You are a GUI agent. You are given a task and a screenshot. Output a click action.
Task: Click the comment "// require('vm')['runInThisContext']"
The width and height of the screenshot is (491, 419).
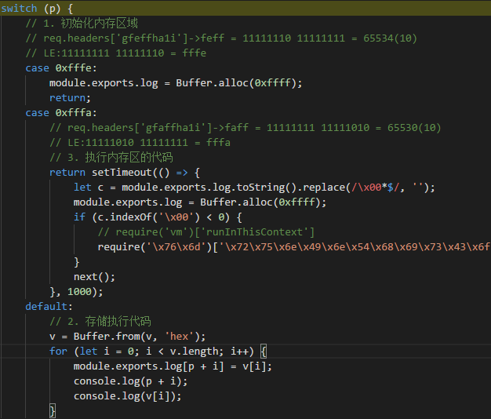coord(206,232)
